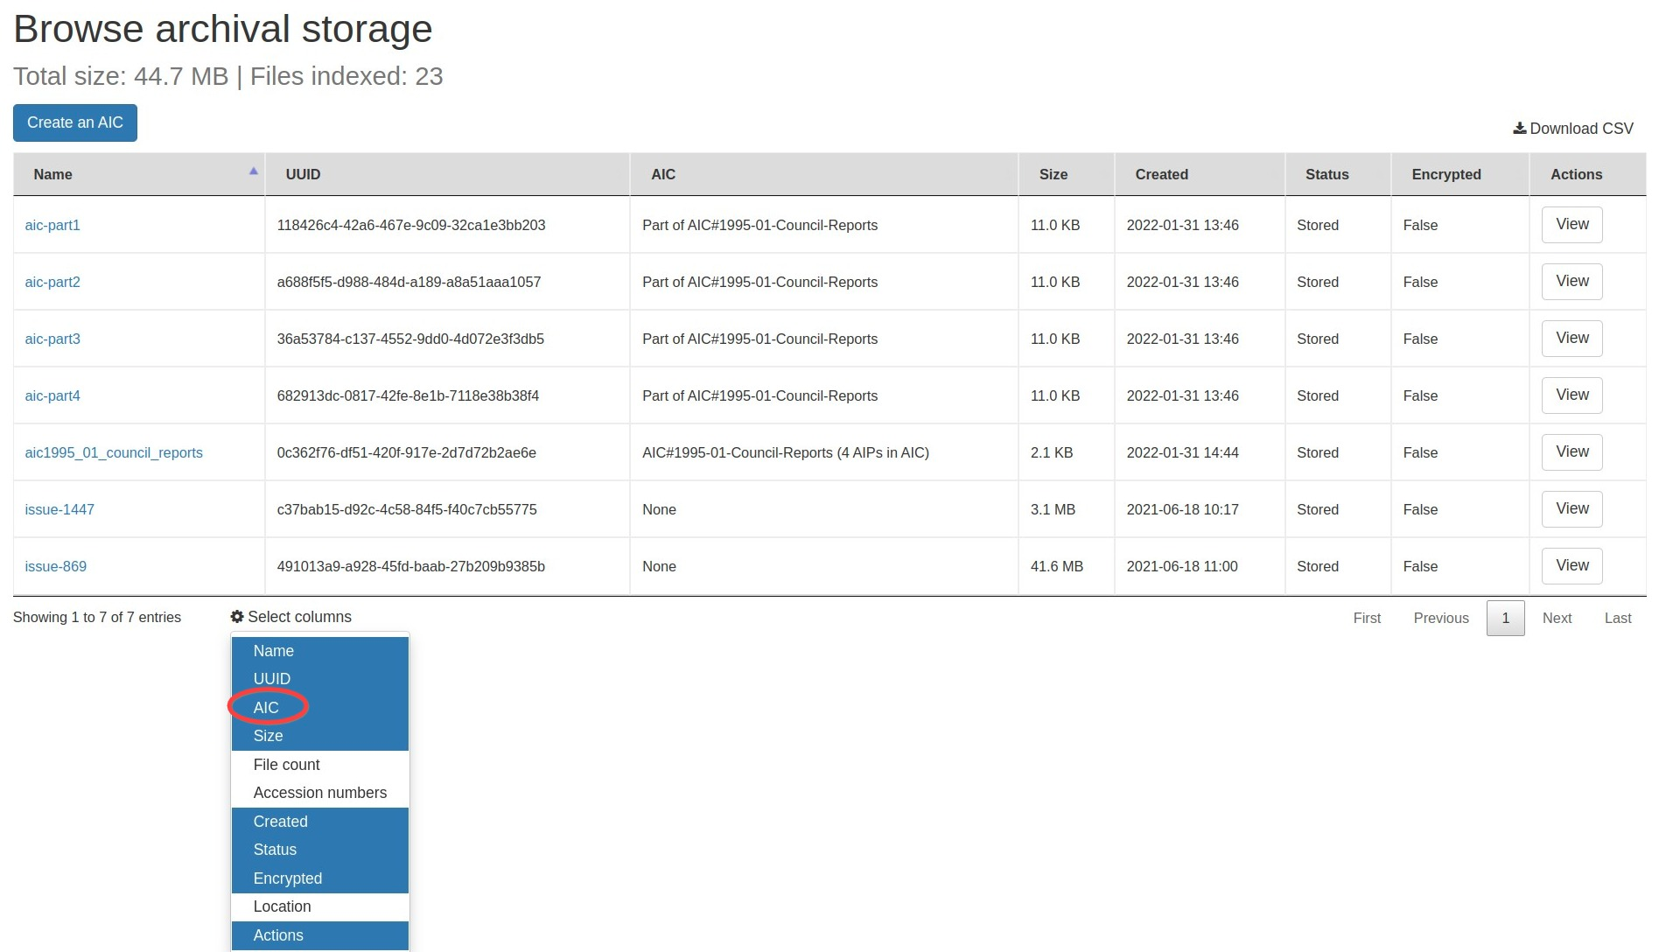The width and height of the screenshot is (1659, 952).
Task: View the issue-869 package
Action: click(1571, 566)
